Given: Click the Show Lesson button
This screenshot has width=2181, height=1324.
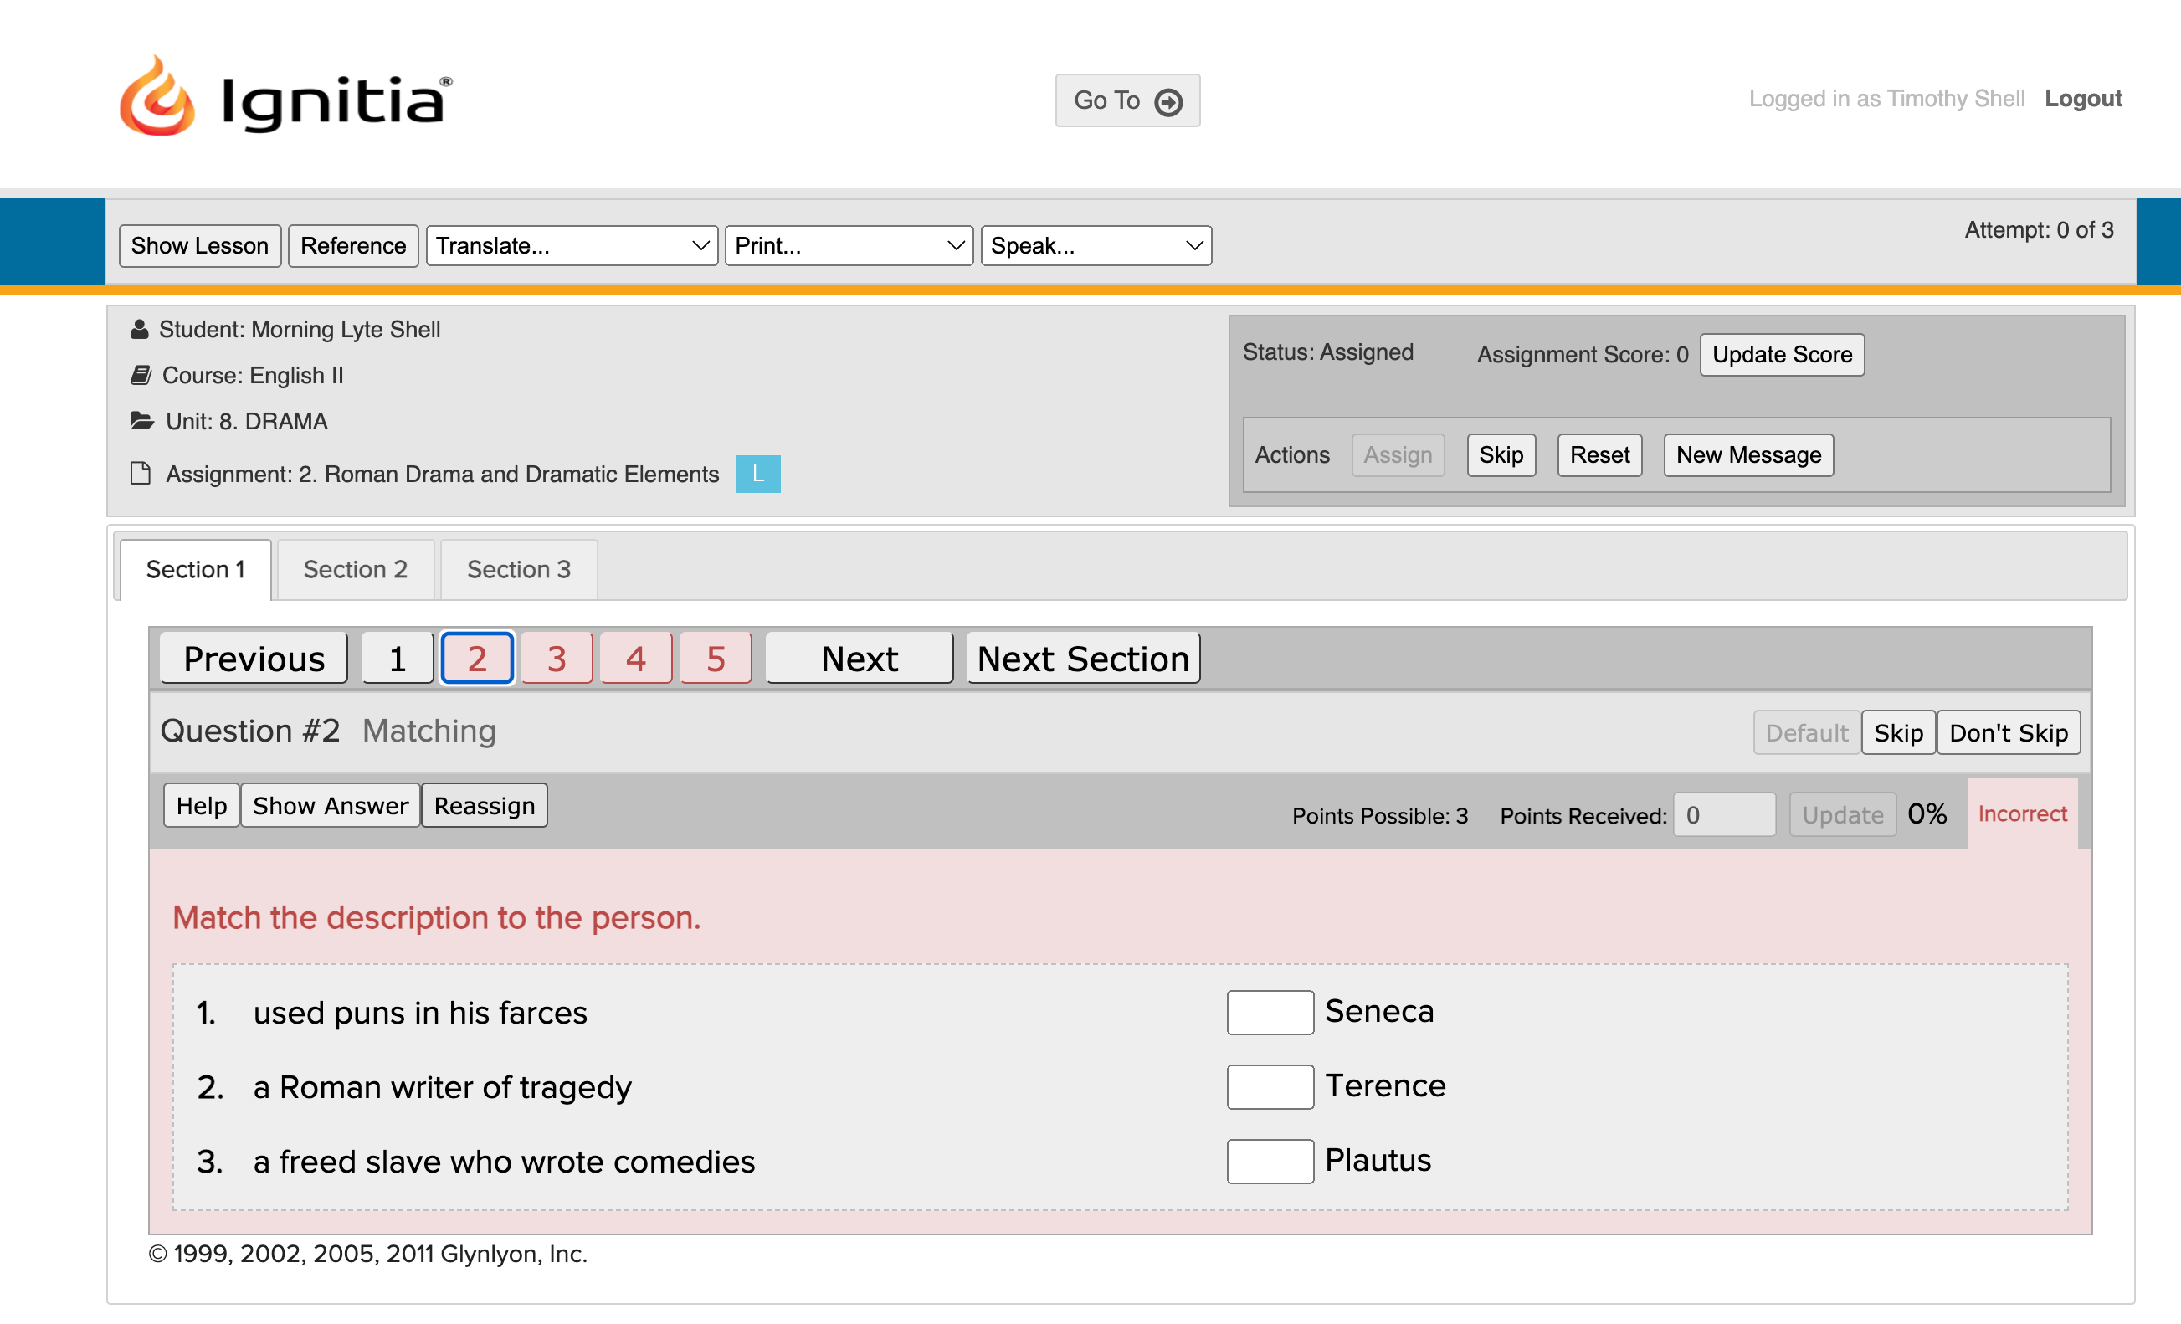Looking at the screenshot, I should point(200,245).
